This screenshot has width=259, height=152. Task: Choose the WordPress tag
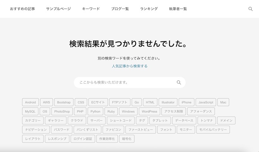pos(149,111)
